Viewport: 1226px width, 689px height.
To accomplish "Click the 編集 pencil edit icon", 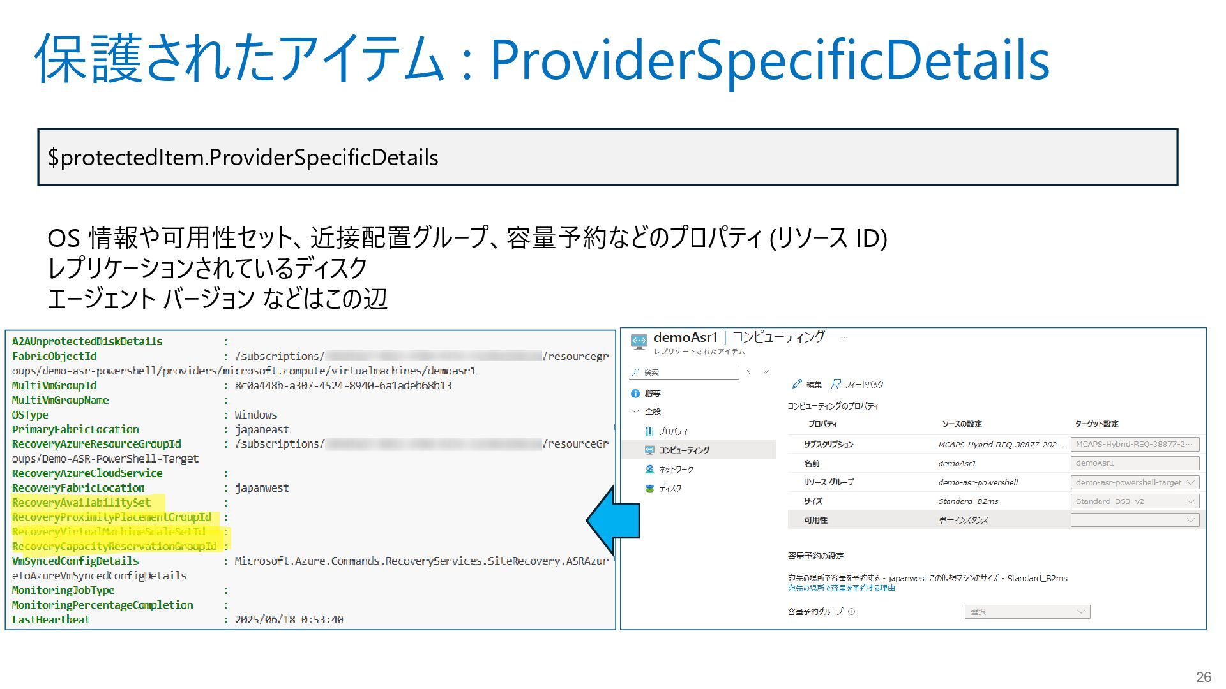I will [796, 384].
